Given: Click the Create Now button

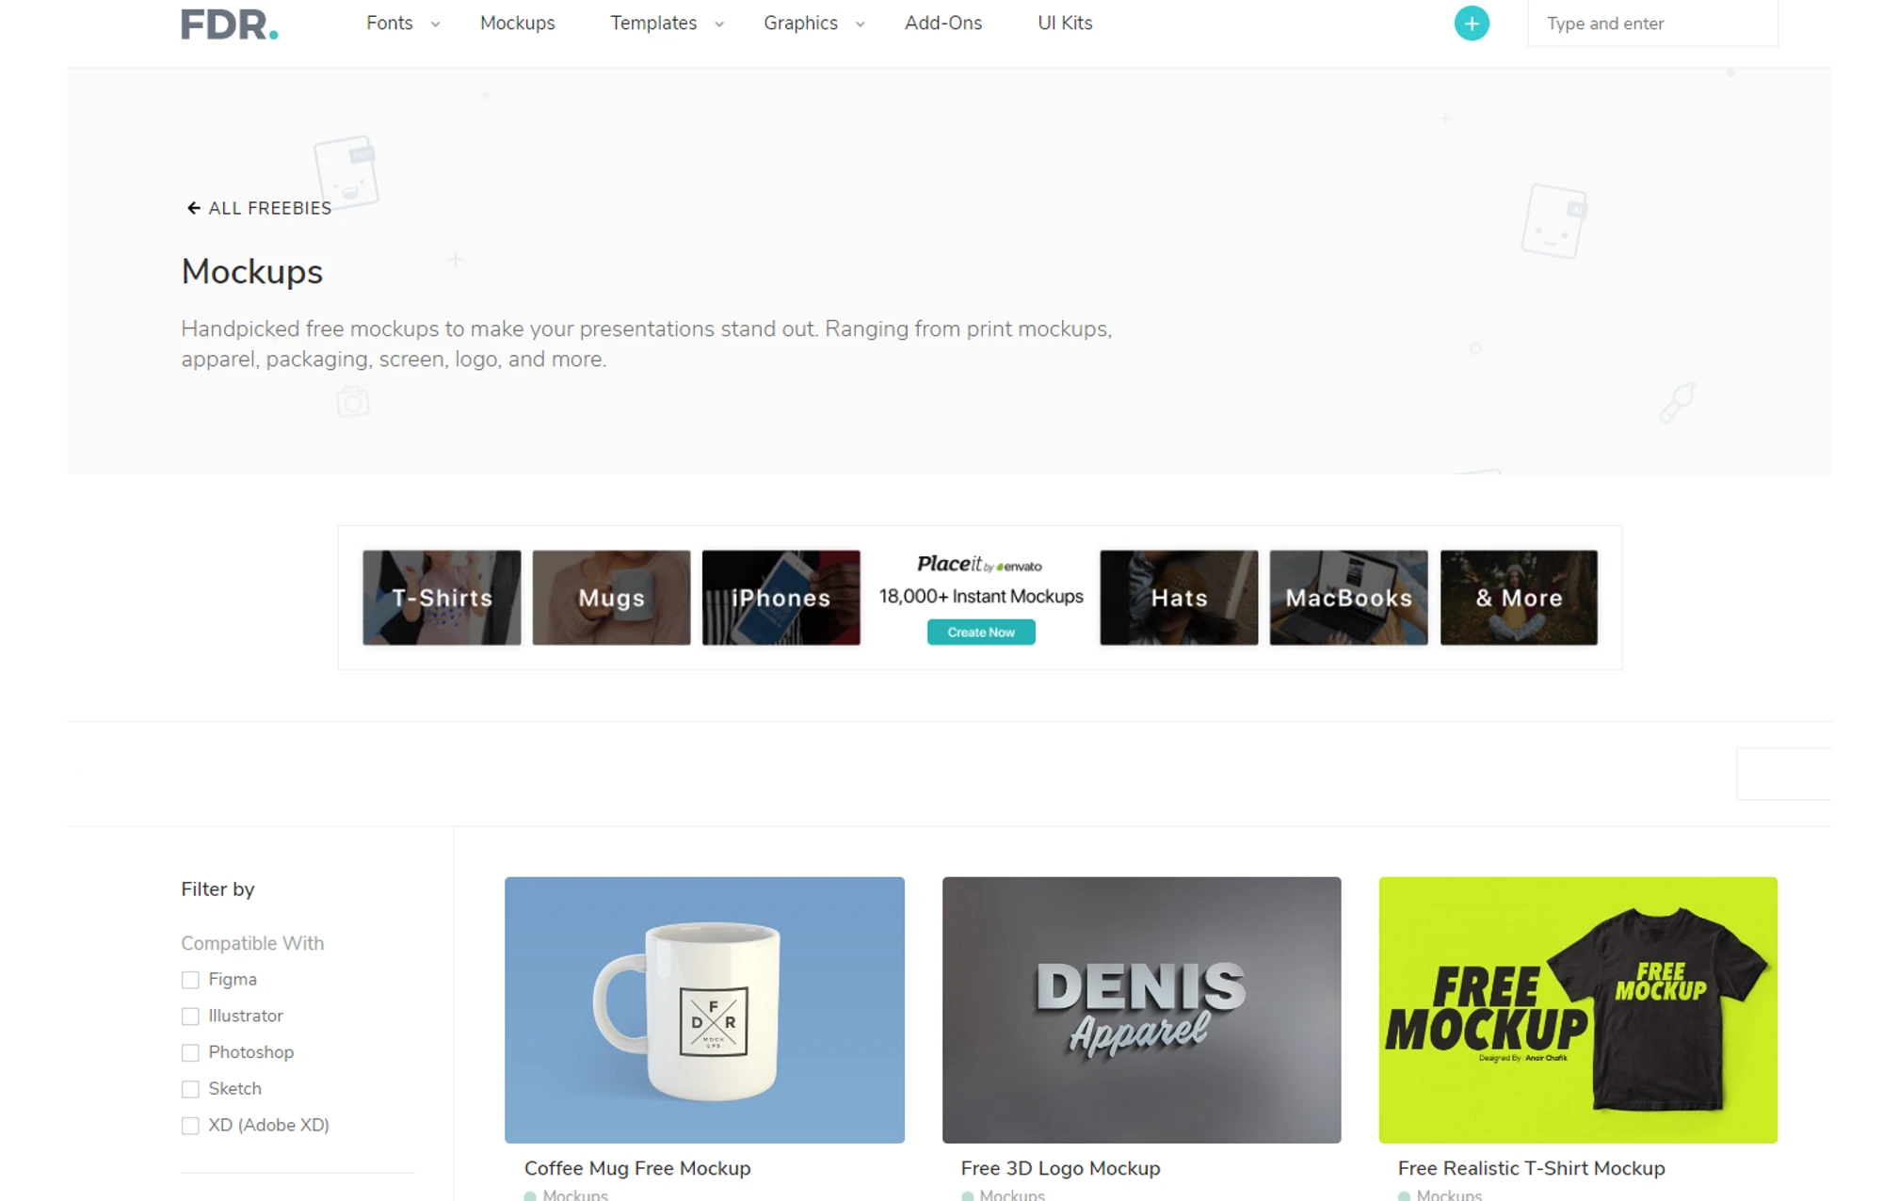Looking at the screenshot, I should pos(980,632).
